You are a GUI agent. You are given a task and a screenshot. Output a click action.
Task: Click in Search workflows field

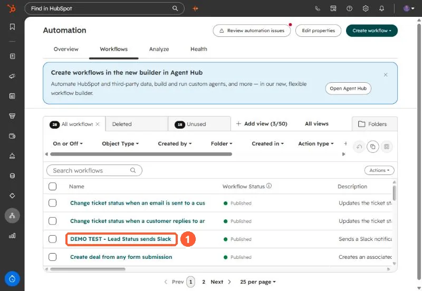tap(94, 170)
